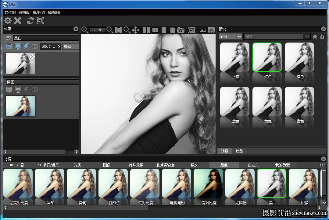Click the 70 % zoom value field
Screen dimensions: 329x220
(x=98, y=30)
